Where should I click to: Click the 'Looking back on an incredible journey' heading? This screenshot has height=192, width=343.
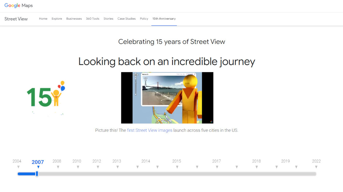click(167, 61)
